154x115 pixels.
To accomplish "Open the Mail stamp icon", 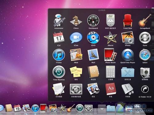I will pyautogui.click(x=93, y=55).
